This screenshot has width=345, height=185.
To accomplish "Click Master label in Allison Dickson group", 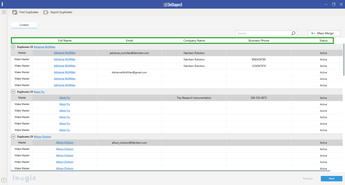I will (x=22, y=143).
